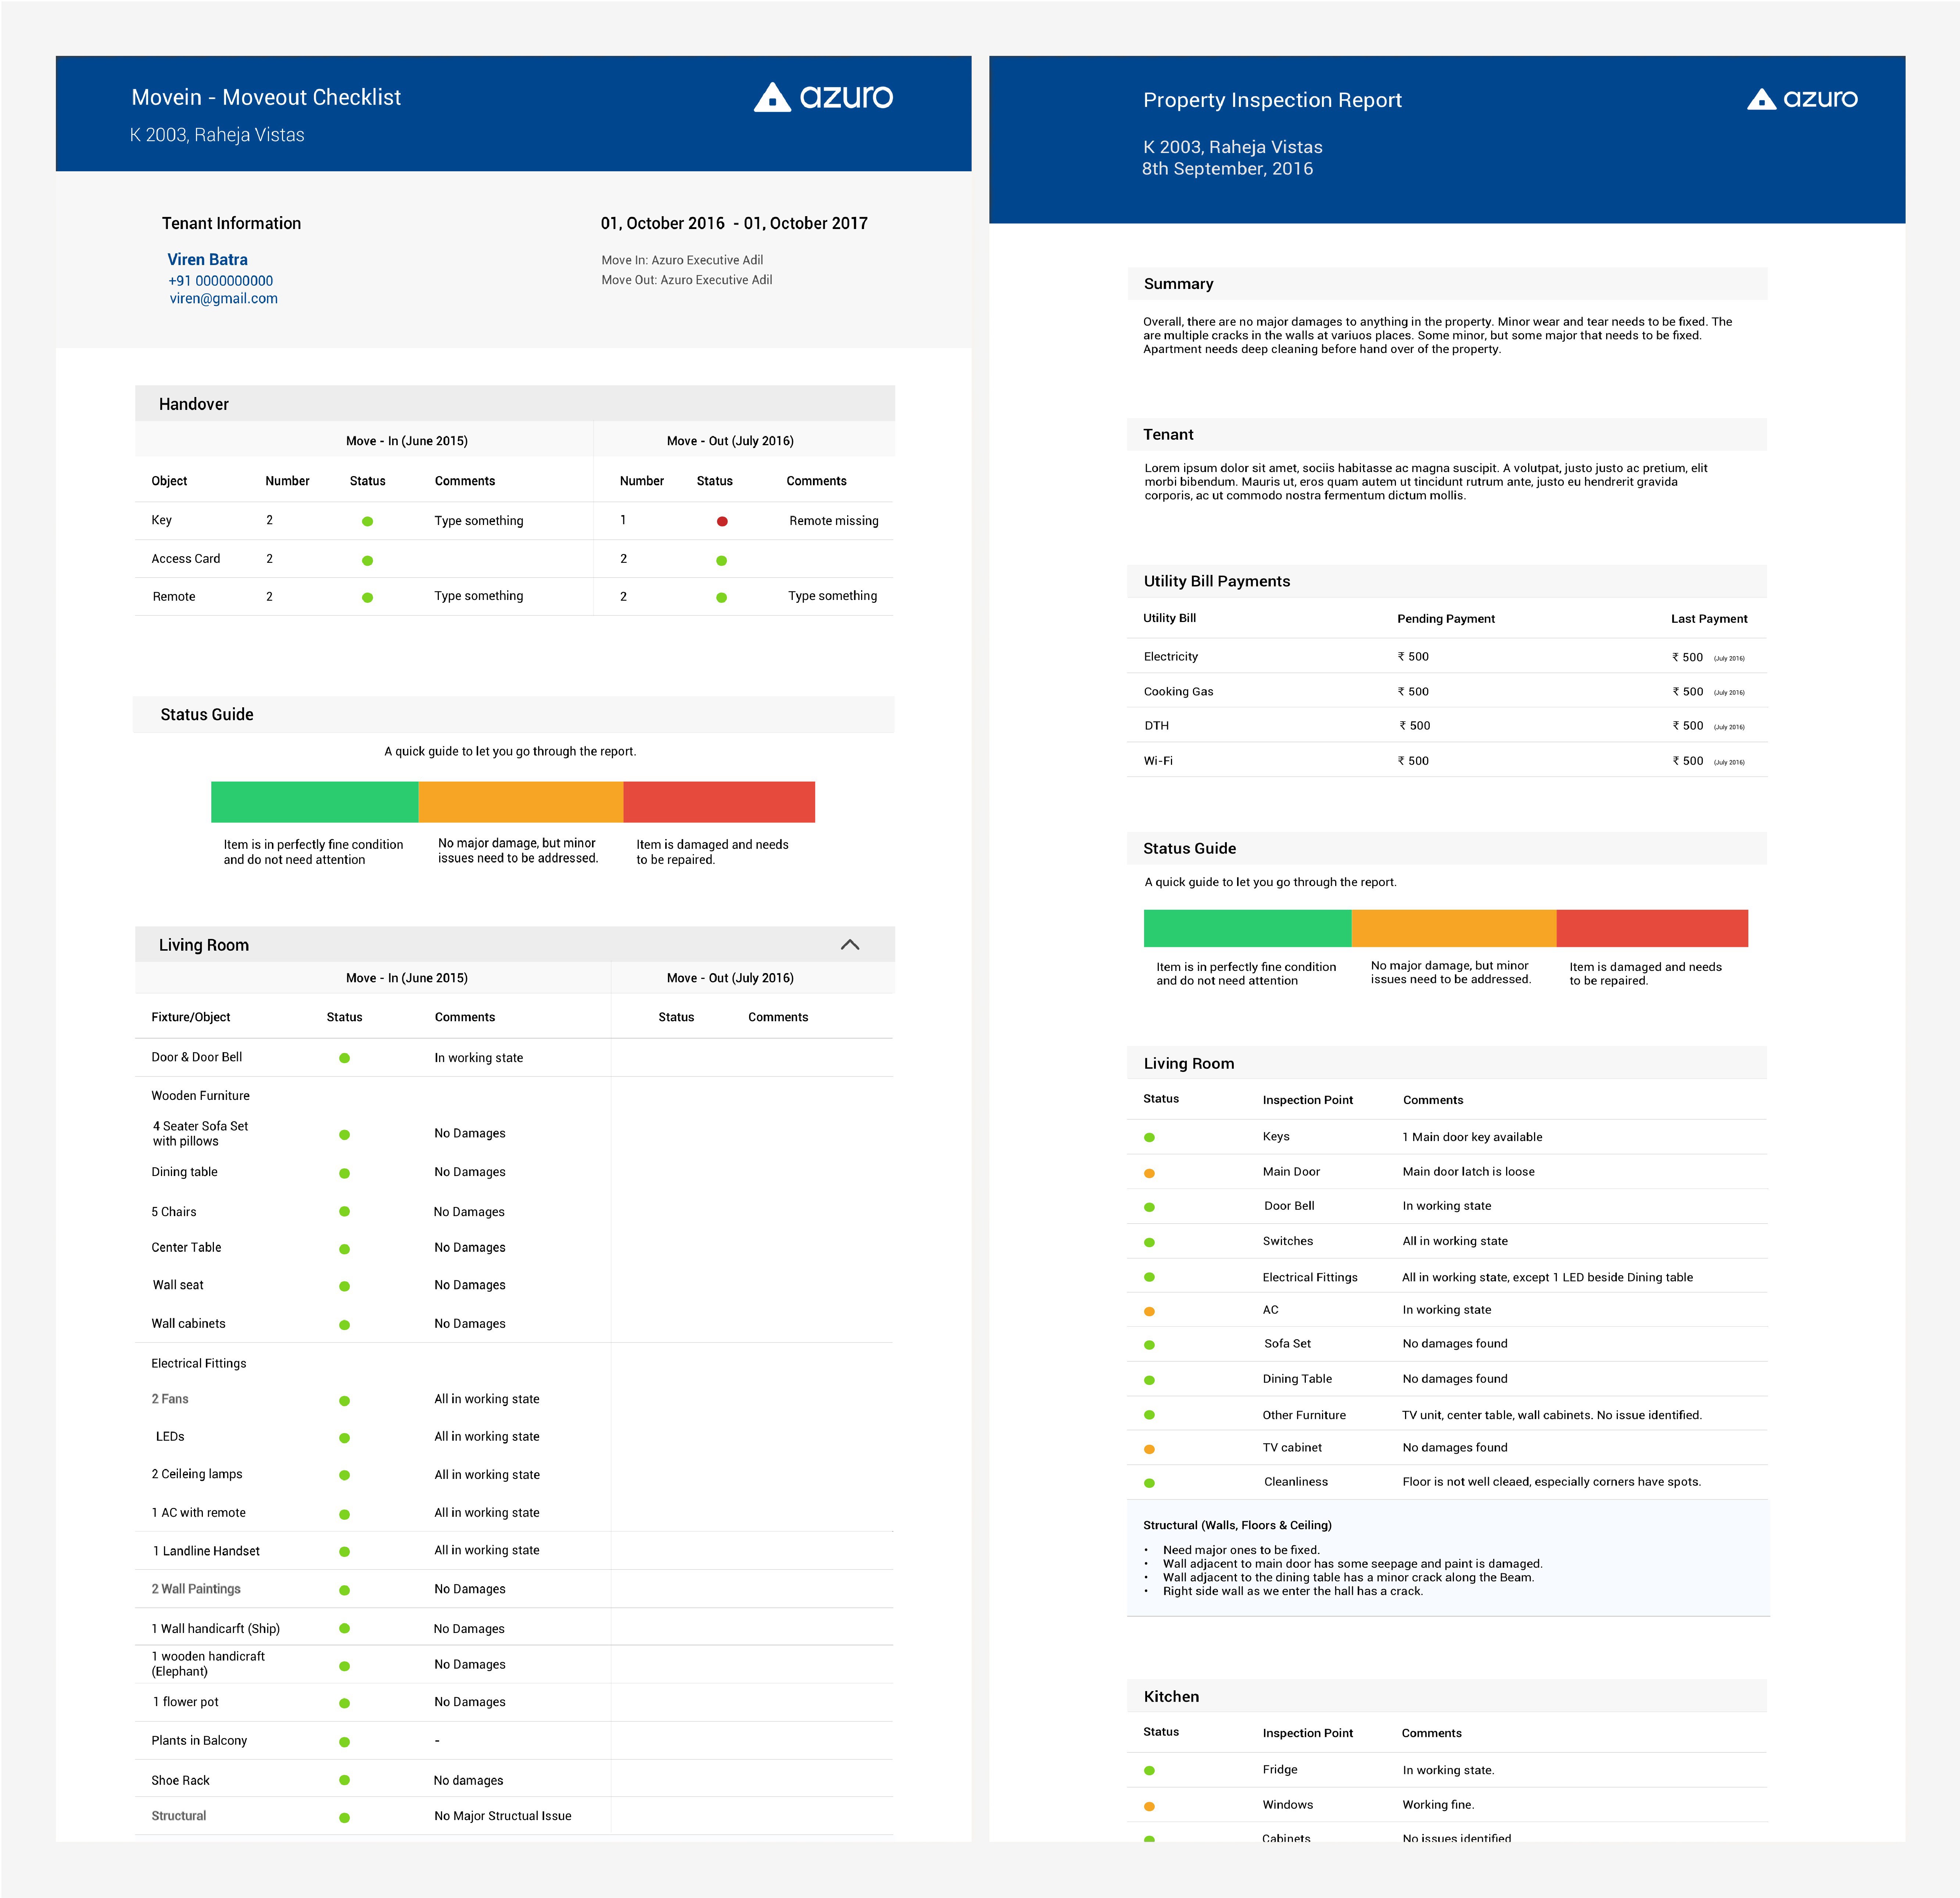Select red swatch in Inspection Report Status Guide
1960x1898 pixels.
(1652, 928)
